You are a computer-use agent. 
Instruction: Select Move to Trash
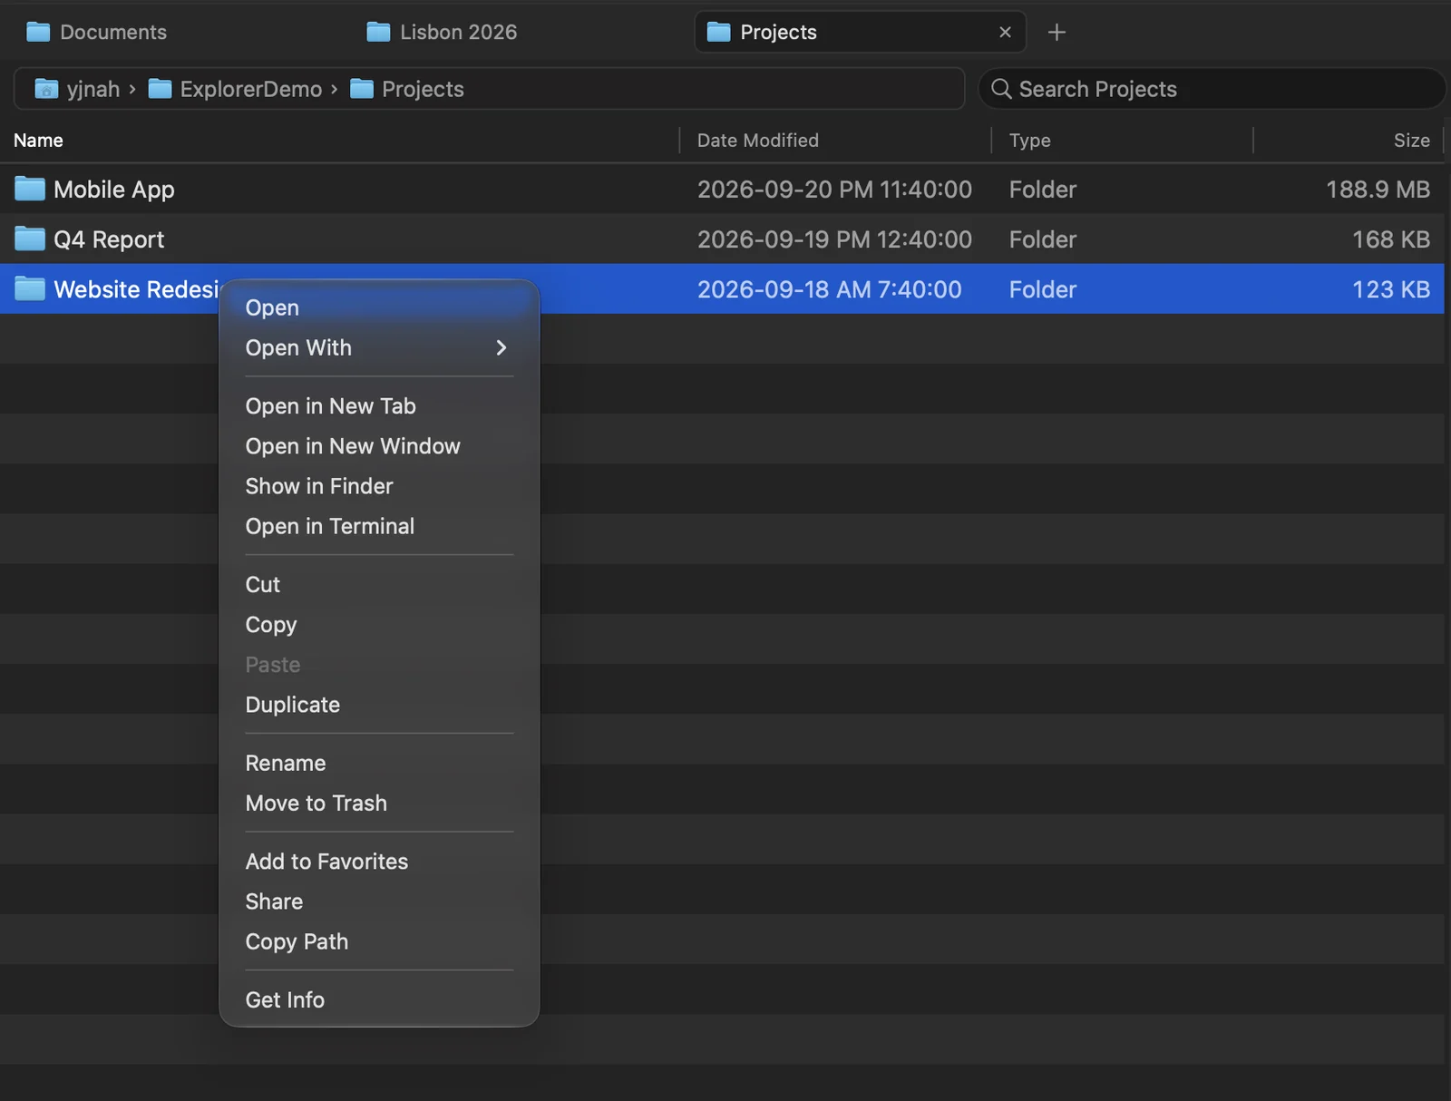coord(379,804)
